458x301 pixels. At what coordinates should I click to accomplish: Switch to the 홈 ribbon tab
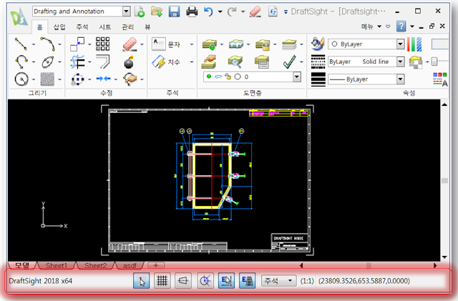40,27
